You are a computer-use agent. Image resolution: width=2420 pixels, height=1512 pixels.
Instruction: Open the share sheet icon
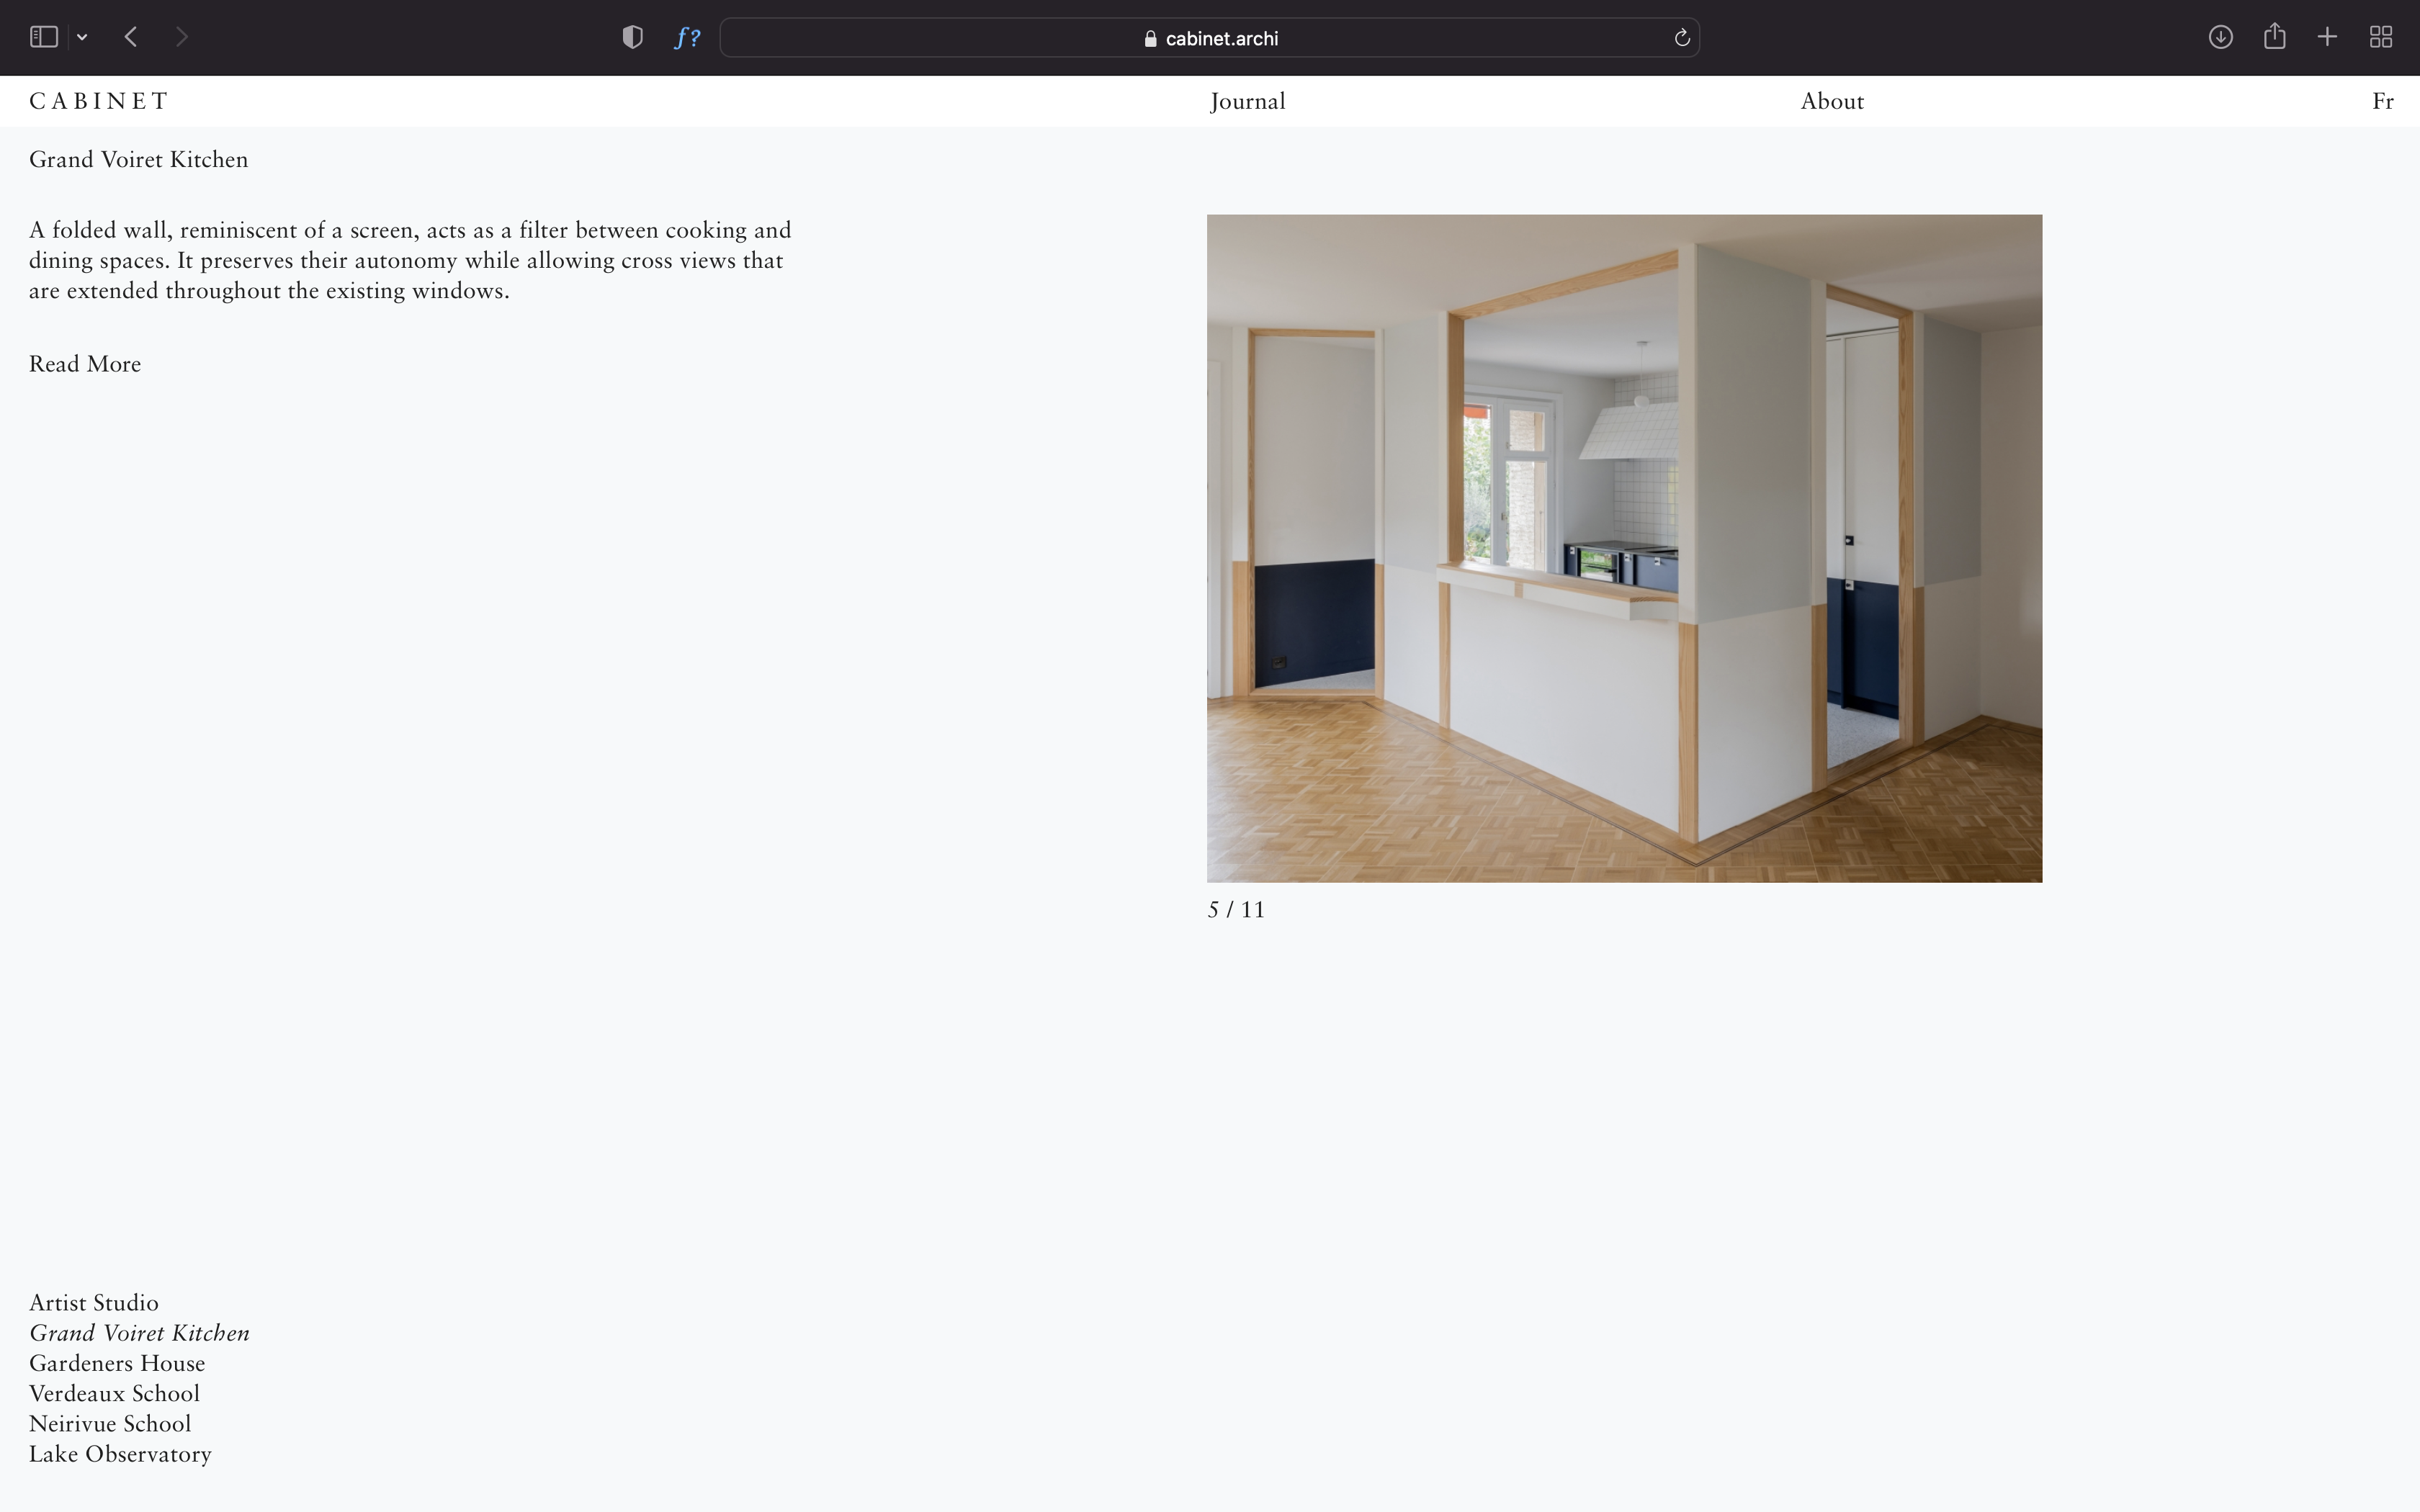pos(2274,37)
